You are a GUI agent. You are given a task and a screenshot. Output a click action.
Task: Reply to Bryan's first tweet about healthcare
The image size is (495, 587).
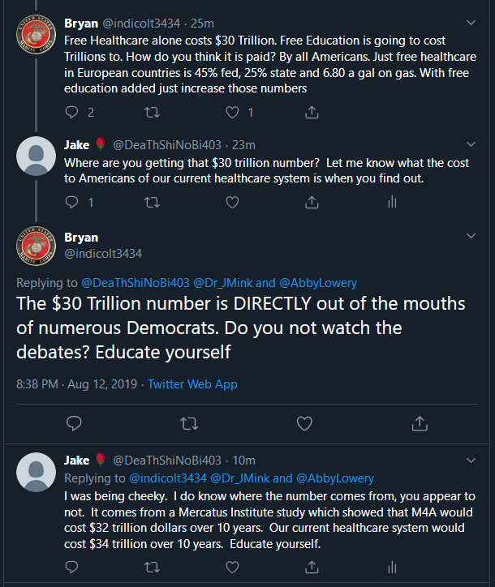tap(71, 113)
